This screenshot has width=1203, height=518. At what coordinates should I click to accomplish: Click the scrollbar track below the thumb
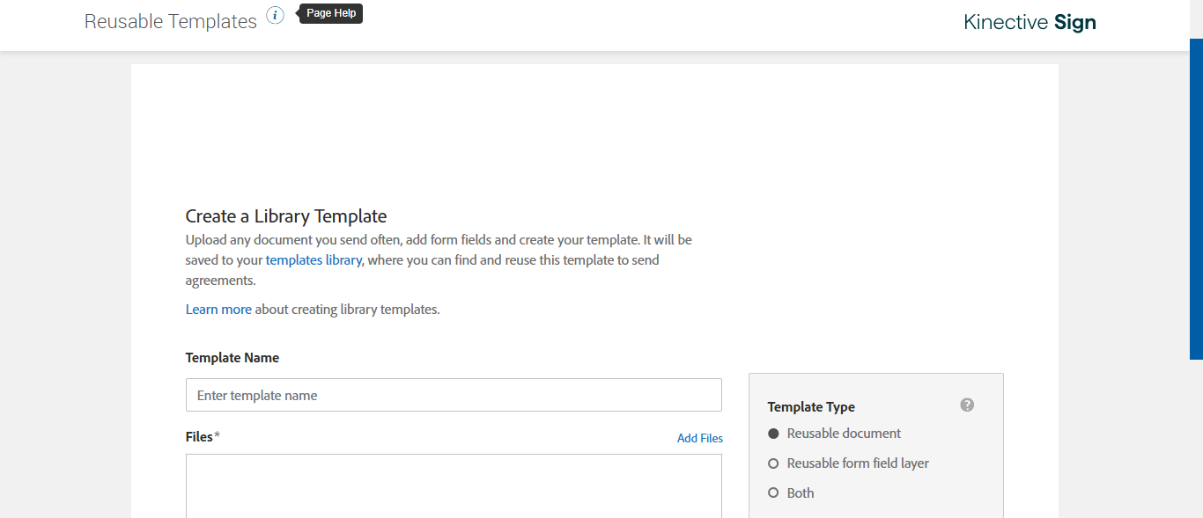(x=1196, y=440)
